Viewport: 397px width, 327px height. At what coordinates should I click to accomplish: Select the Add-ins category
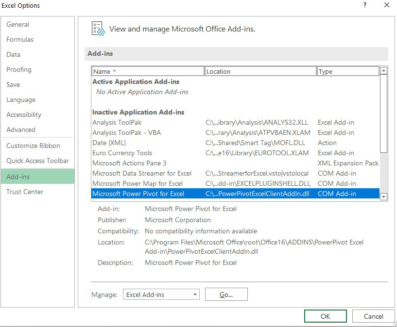(x=38, y=177)
